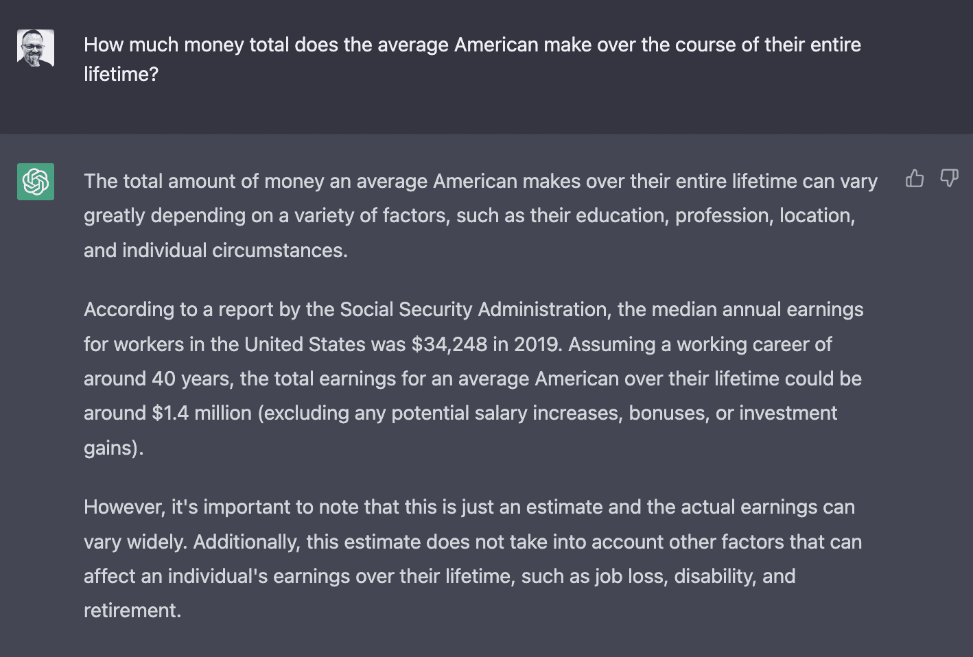973x657 pixels.
Task: Click the thumbs down feedback icon
Action: (949, 179)
